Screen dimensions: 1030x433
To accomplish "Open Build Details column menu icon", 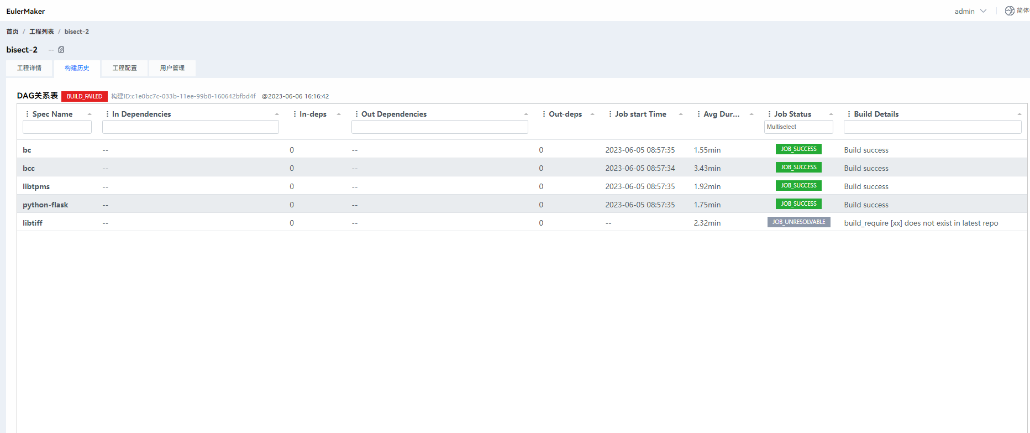I will (x=849, y=114).
